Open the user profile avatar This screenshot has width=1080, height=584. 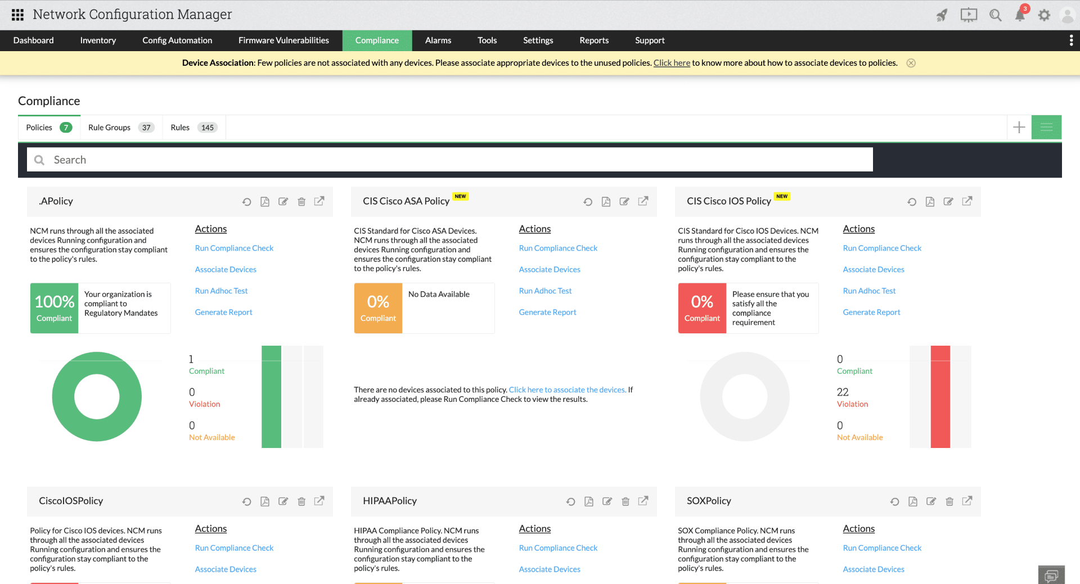(x=1067, y=15)
